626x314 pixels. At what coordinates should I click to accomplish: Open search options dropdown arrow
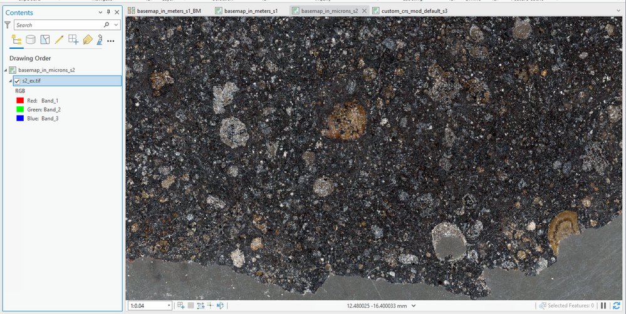click(x=116, y=24)
